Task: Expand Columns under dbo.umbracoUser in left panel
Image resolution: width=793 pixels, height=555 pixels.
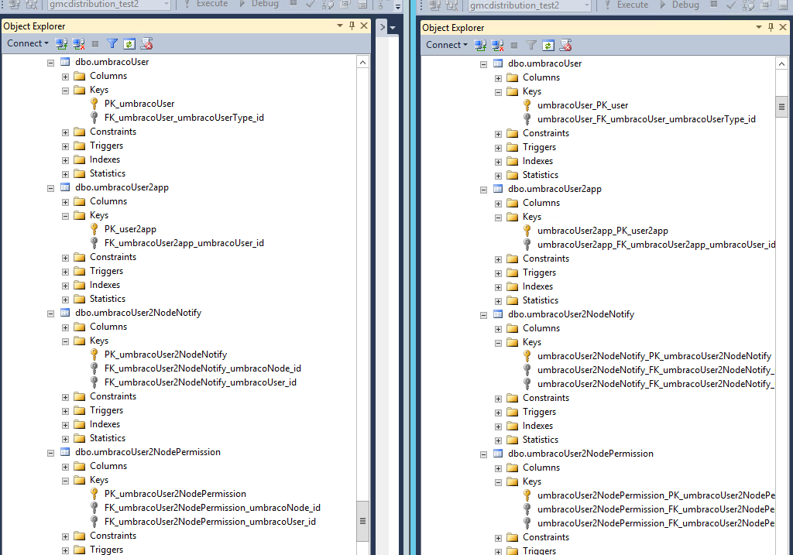Action: tap(65, 77)
